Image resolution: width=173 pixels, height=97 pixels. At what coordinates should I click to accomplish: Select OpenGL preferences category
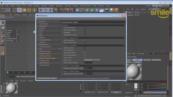pyautogui.click(x=42, y=29)
